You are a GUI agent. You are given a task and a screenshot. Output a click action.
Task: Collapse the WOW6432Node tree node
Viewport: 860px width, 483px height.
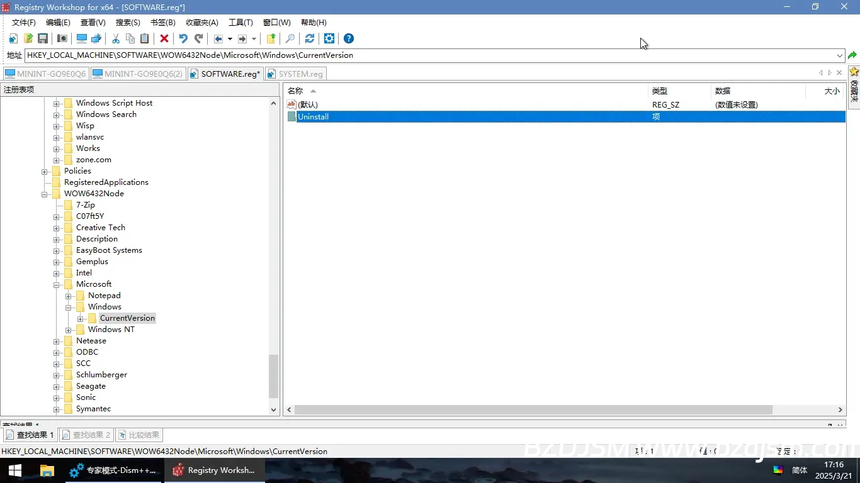pos(45,194)
